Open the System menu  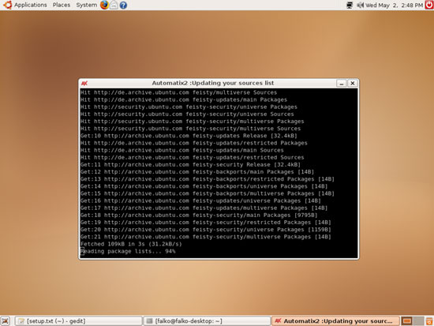tap(86, 5)
